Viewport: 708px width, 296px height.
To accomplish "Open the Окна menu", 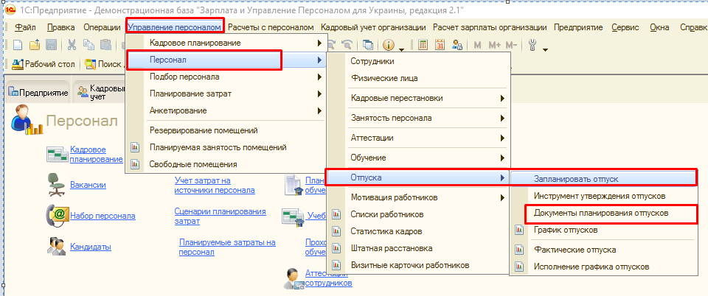I will 659,27.
